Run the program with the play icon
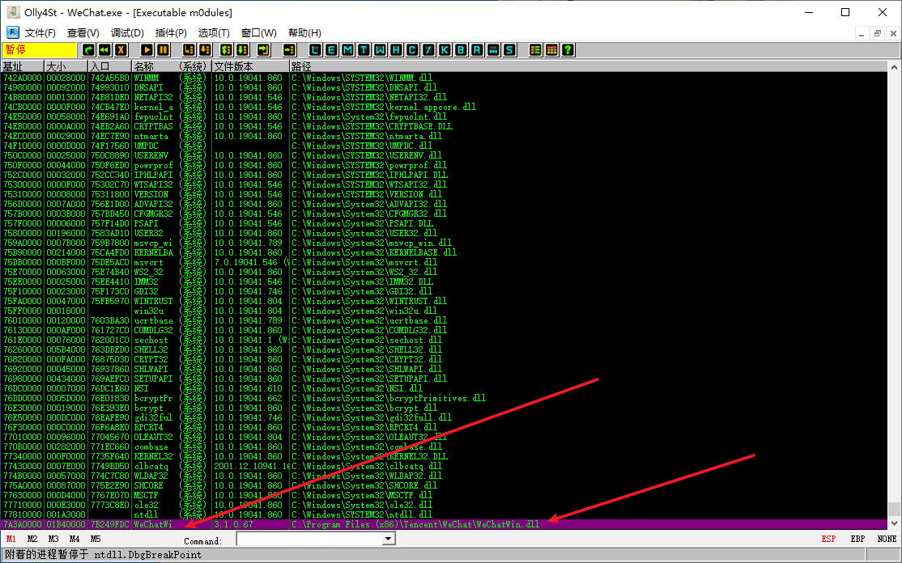The width and height of the screenshot is (902, 563). (147, 50)
